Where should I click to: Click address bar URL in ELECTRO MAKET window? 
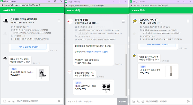click(x=151, y=5)
